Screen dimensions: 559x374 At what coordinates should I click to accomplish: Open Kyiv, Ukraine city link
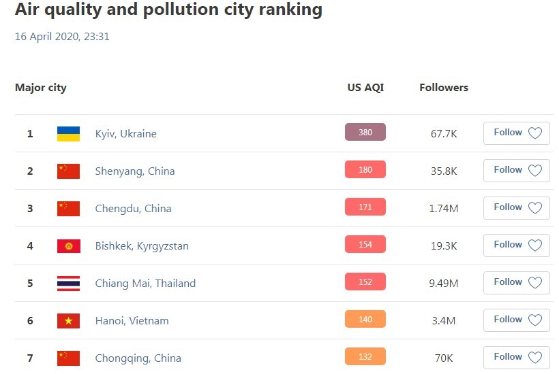click(x=126, y=134)
